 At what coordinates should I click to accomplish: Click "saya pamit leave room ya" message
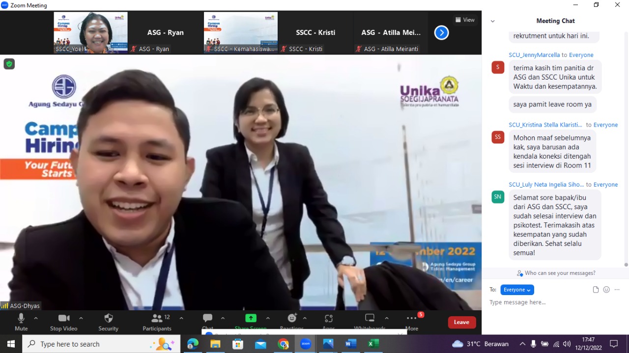tap(552, 104)
